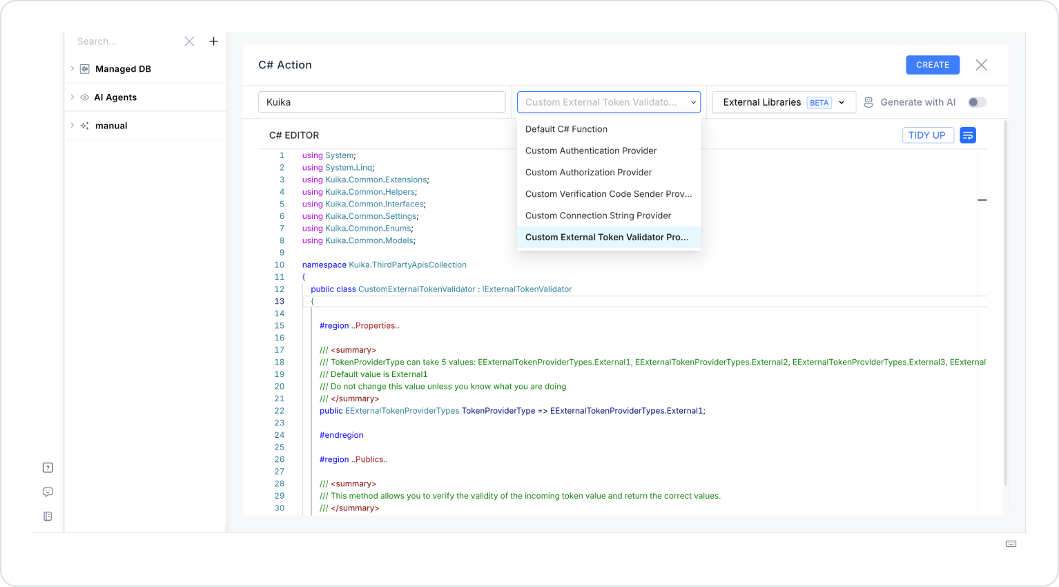Expand the AI Agents tree node
This screenshot has height=587, width=1059.
(72, 97)
